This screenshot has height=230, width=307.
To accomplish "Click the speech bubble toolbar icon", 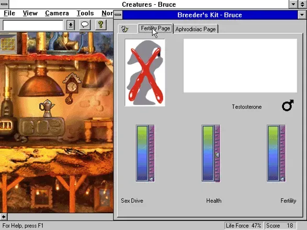I will 85,25.
